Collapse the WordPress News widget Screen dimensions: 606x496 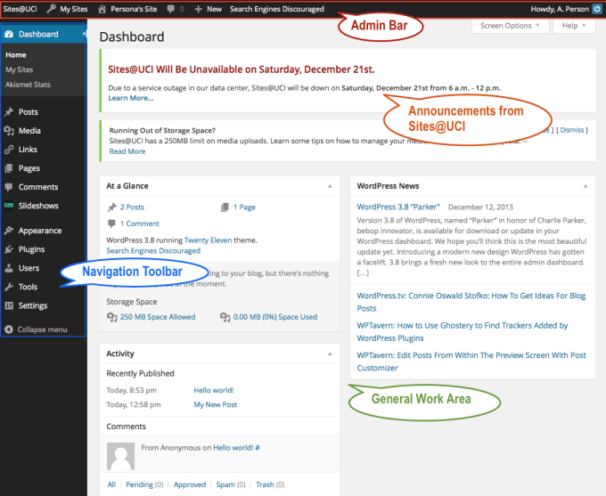click(x=586, y=186)
